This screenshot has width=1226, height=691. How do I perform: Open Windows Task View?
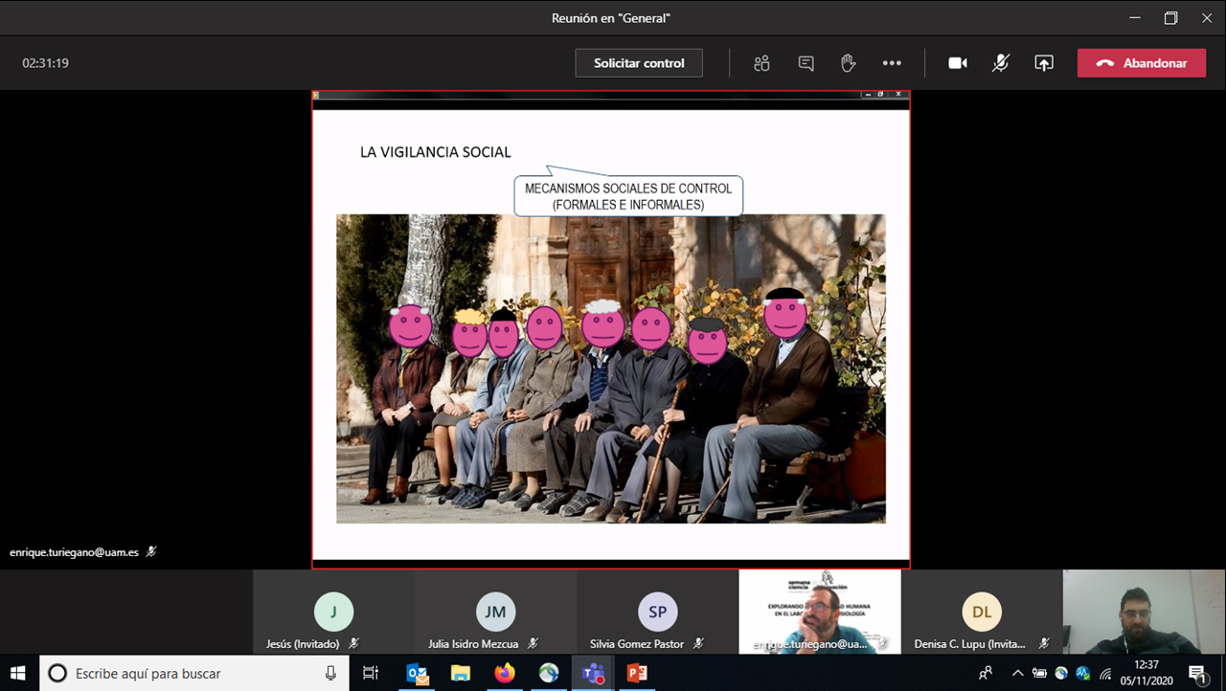tap(371, 674)
